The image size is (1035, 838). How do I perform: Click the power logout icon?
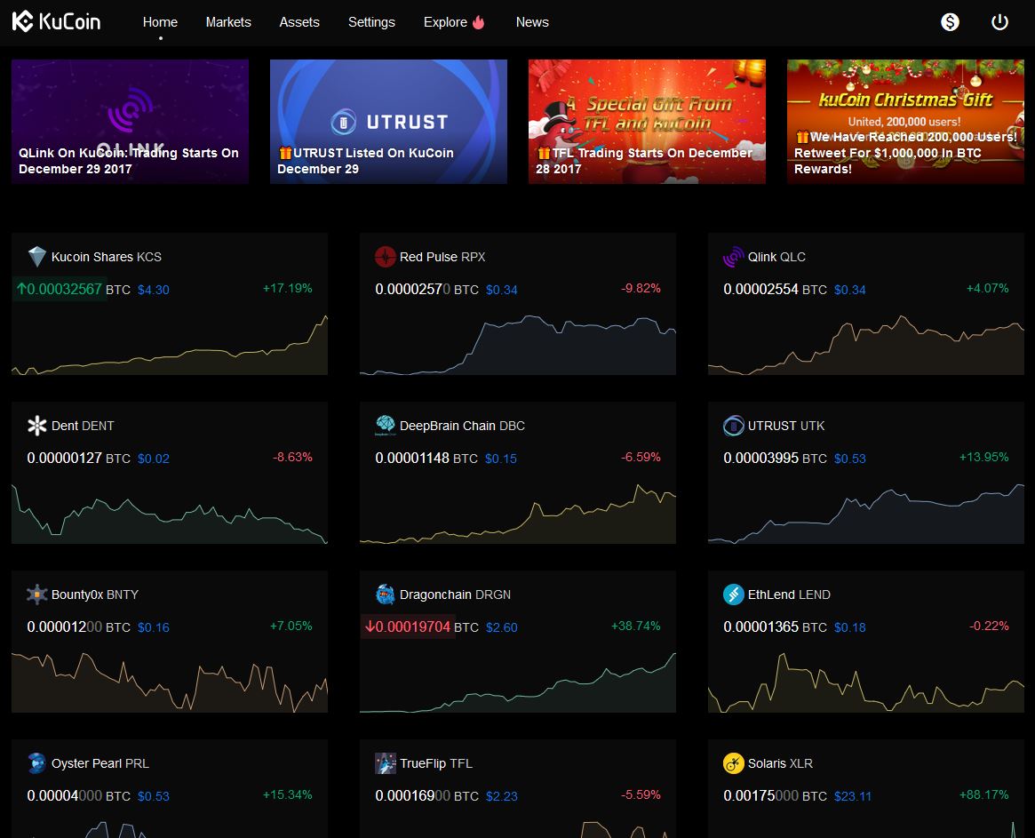pos(999,22)
